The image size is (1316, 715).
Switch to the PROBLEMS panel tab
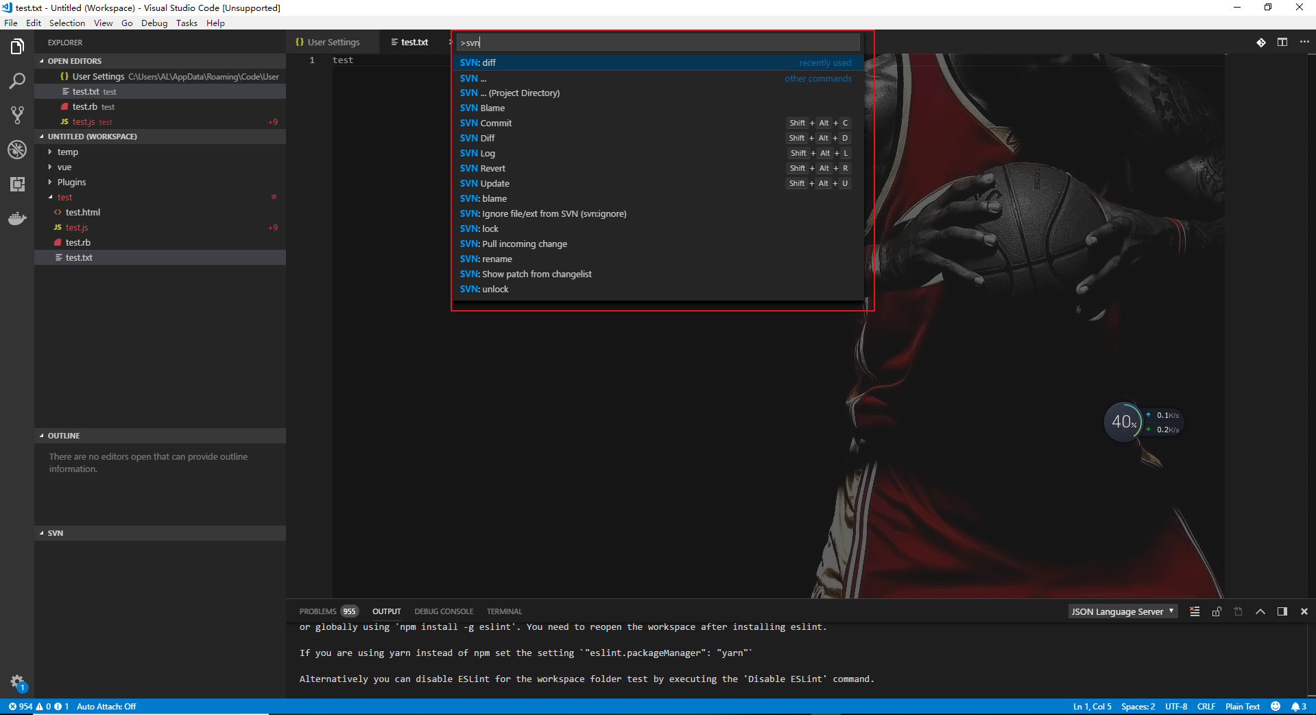328,611
